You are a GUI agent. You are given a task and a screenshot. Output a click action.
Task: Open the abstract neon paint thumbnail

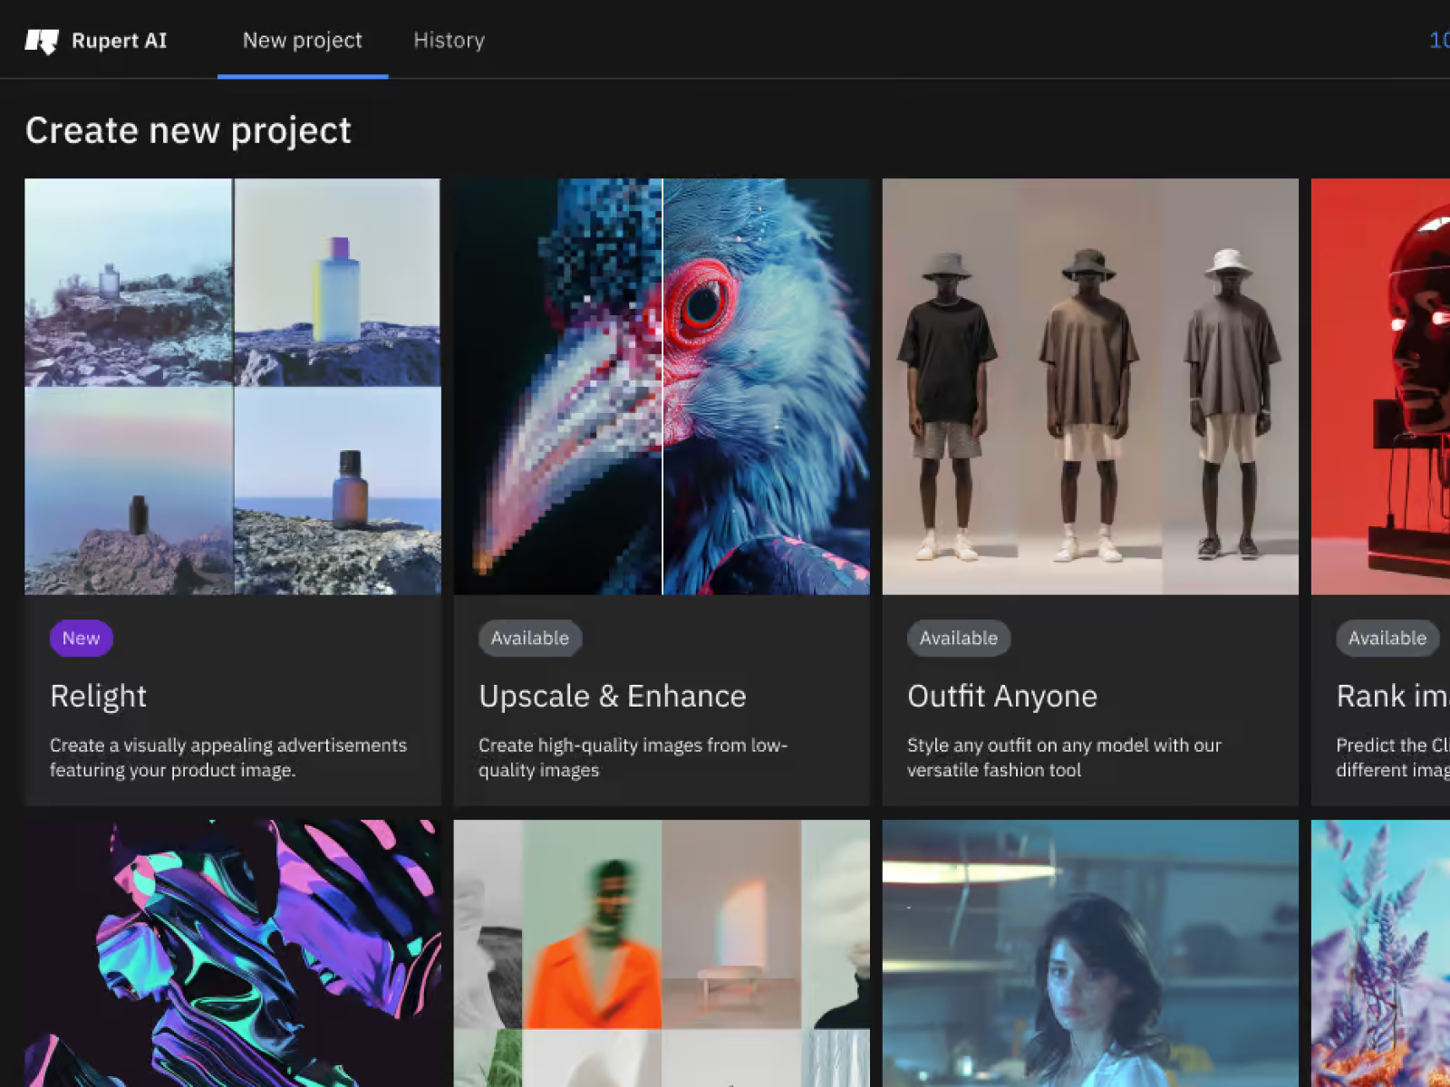233,953
